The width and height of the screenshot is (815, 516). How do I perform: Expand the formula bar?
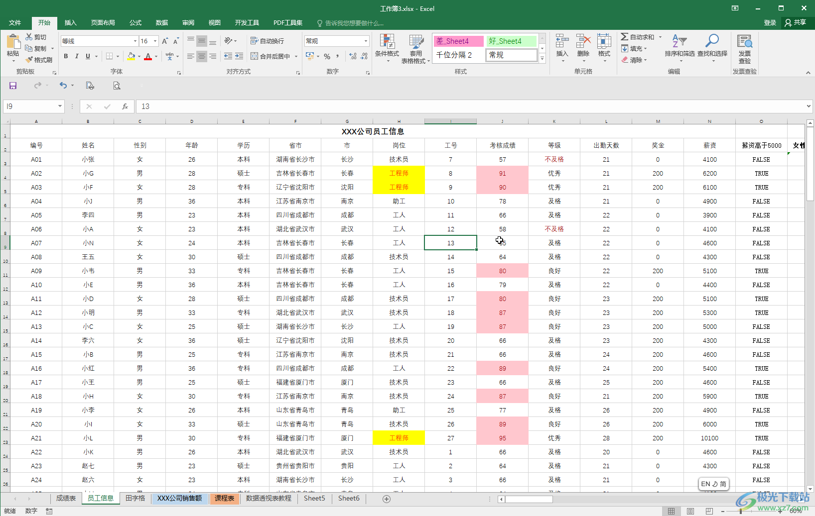click(x=808, y=106)
